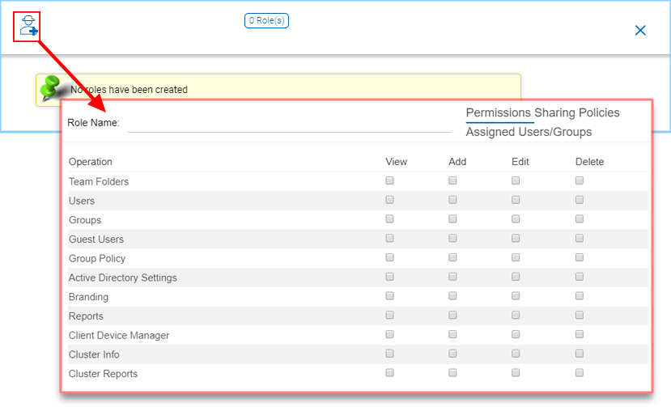Enable View for Cluster Info

389,354
